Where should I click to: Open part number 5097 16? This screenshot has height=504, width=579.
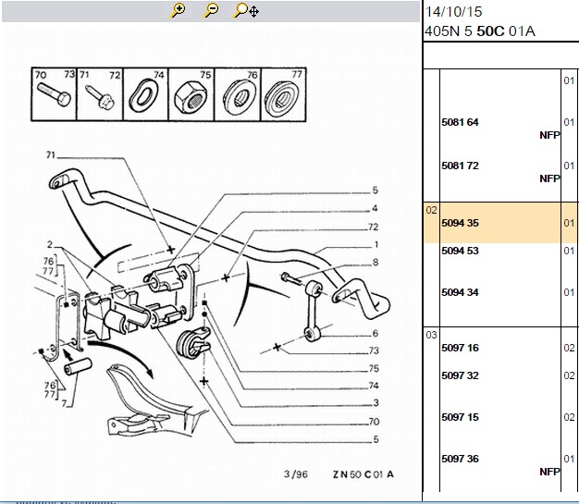460,348
